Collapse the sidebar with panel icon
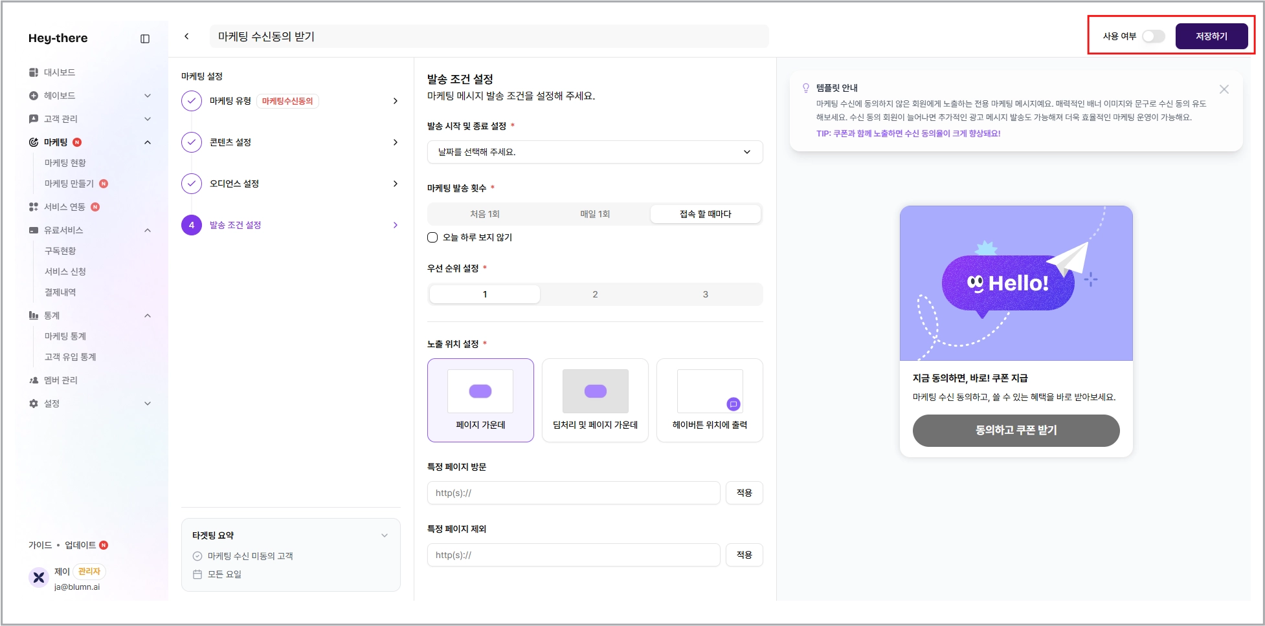 (x=145, y=39)
